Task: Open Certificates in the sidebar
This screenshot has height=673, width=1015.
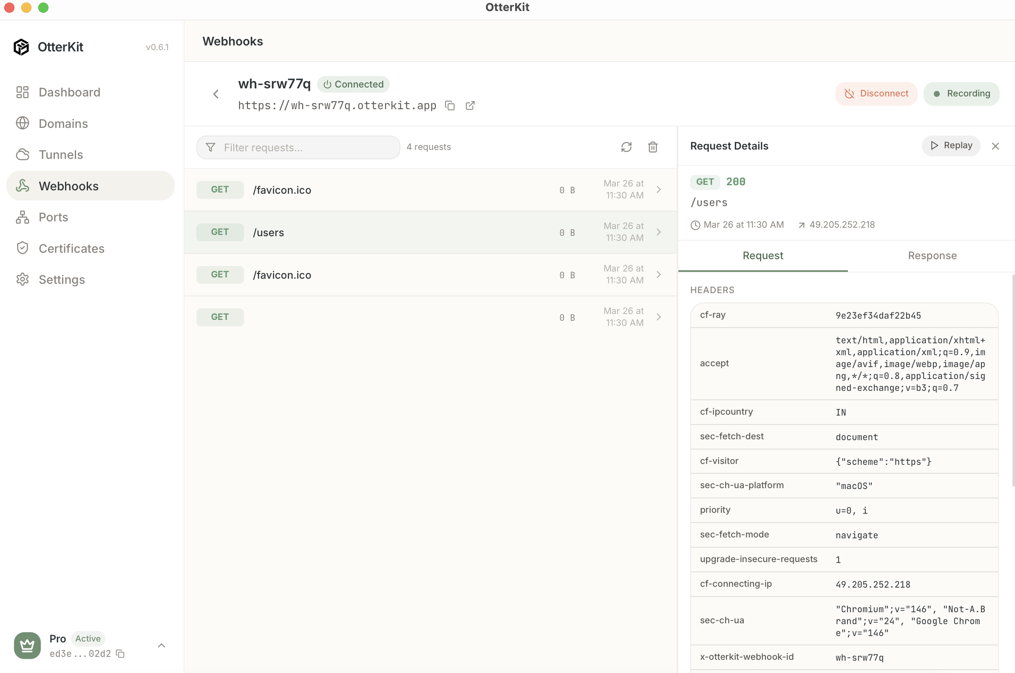Action: pyautogui.click(x=71, y=249)
